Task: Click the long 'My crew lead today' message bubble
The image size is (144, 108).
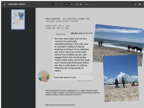Action: click(73, 55)
